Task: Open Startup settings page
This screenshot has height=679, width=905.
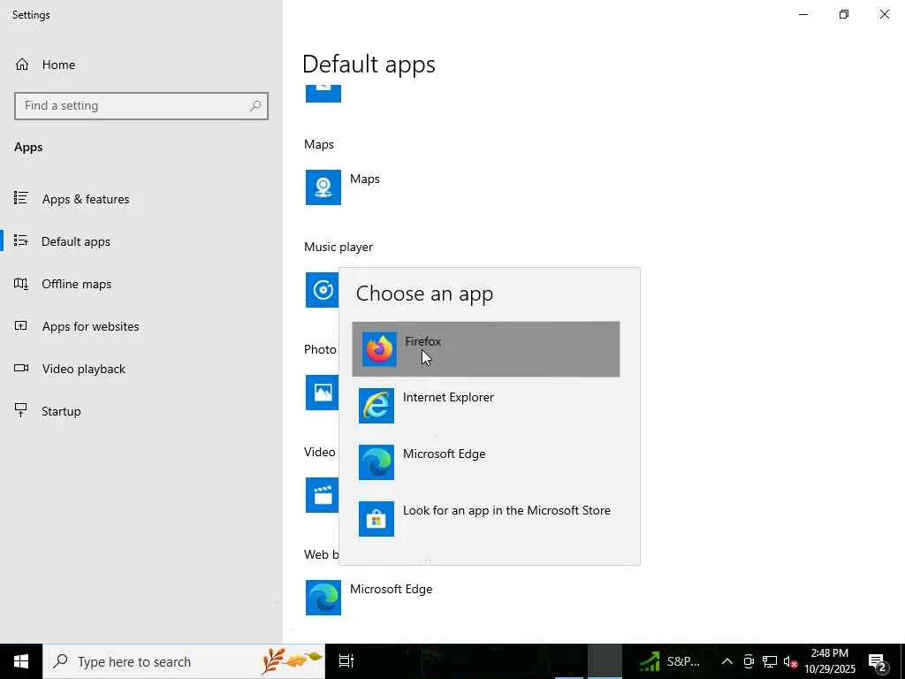Action: pyautogui.click(x=141, y=411)
